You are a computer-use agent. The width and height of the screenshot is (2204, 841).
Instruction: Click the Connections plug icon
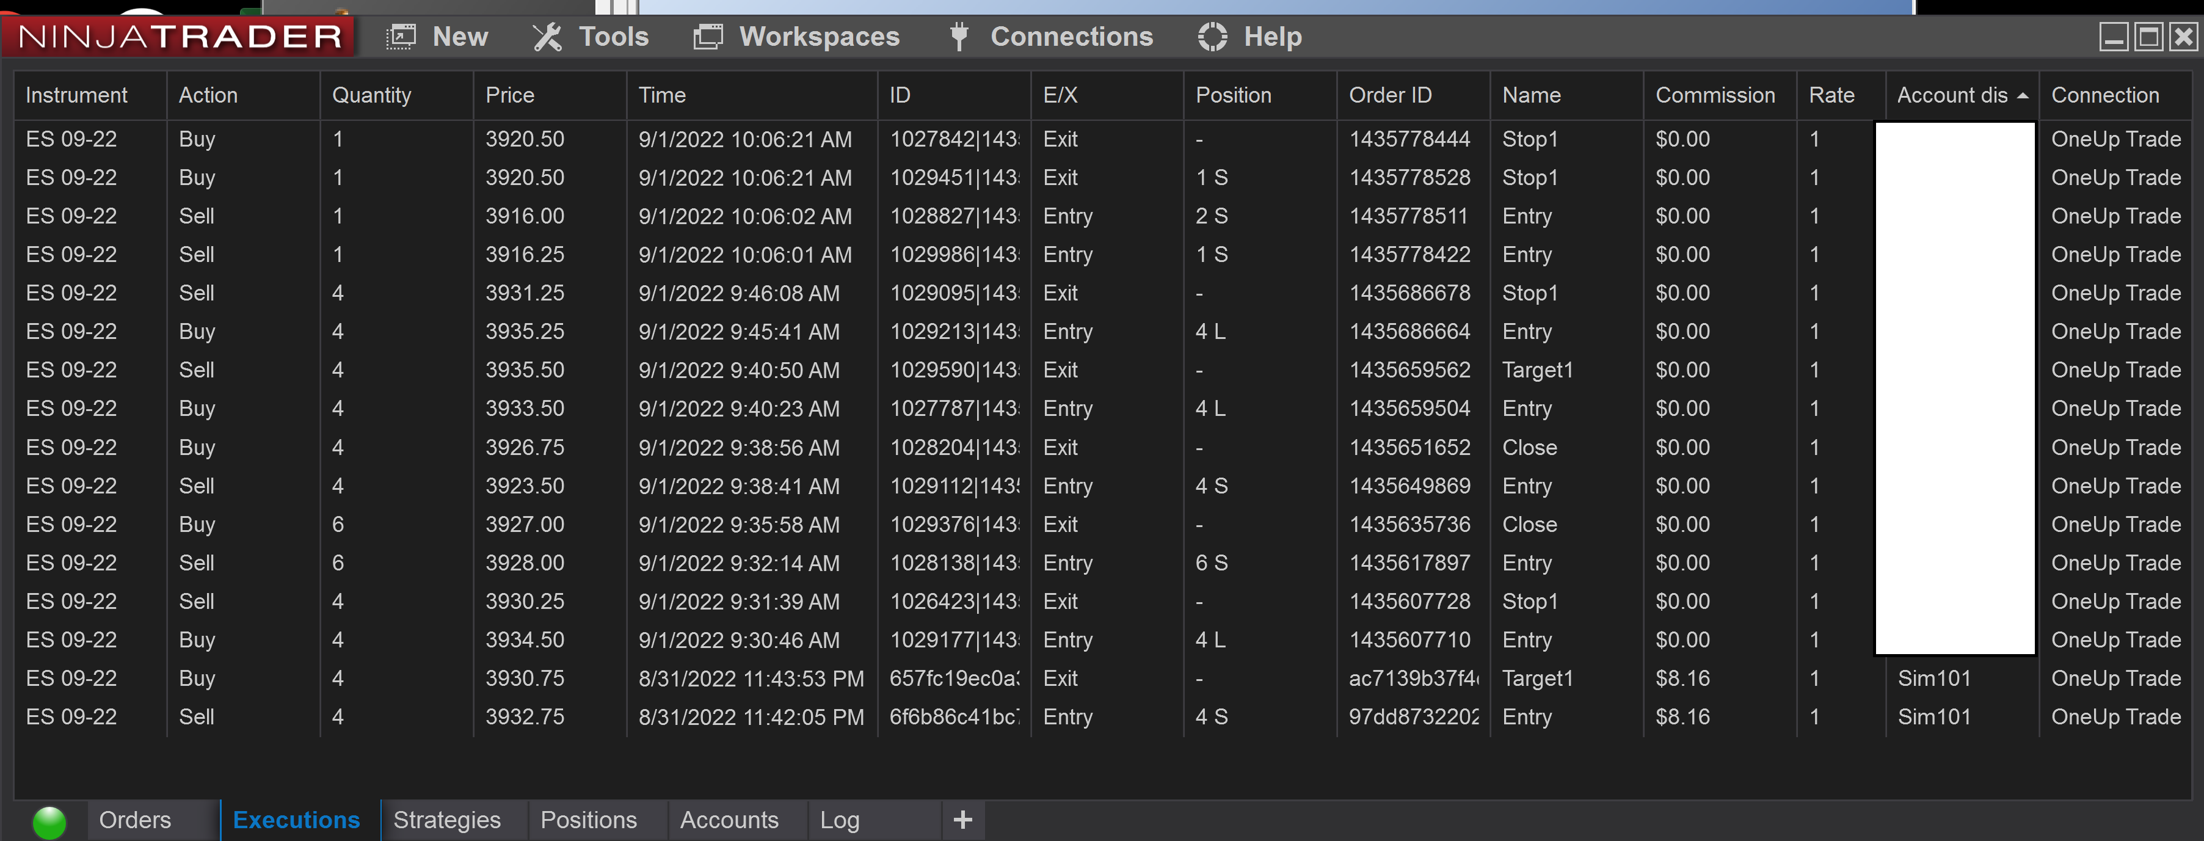pos(959,37)
